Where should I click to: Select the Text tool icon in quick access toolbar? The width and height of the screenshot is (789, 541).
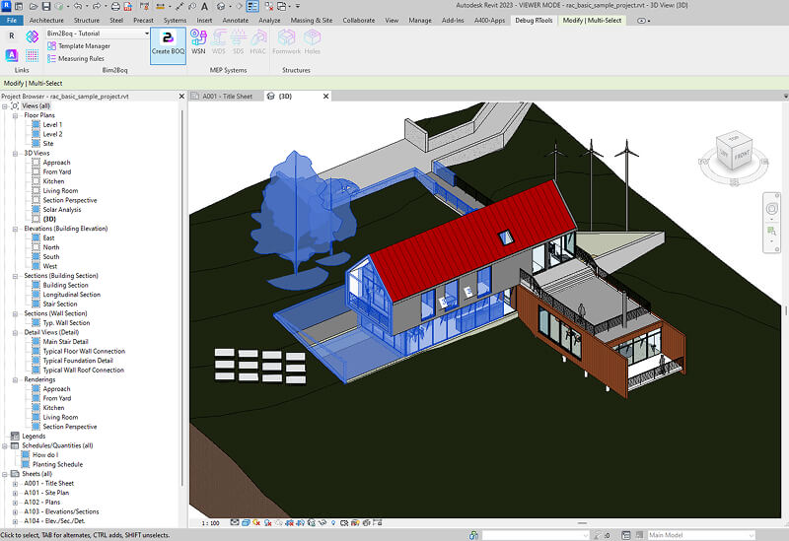[x=203, y=7]
